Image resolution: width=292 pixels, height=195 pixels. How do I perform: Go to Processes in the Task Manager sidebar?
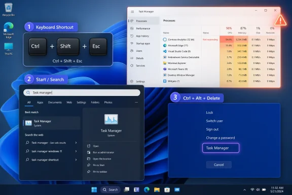(x=143, y=21)
